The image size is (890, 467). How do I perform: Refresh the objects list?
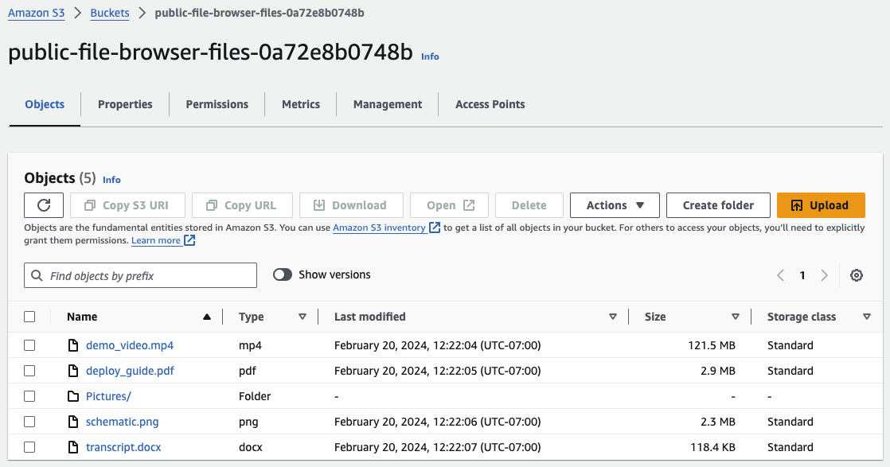[x=43, y=204]
